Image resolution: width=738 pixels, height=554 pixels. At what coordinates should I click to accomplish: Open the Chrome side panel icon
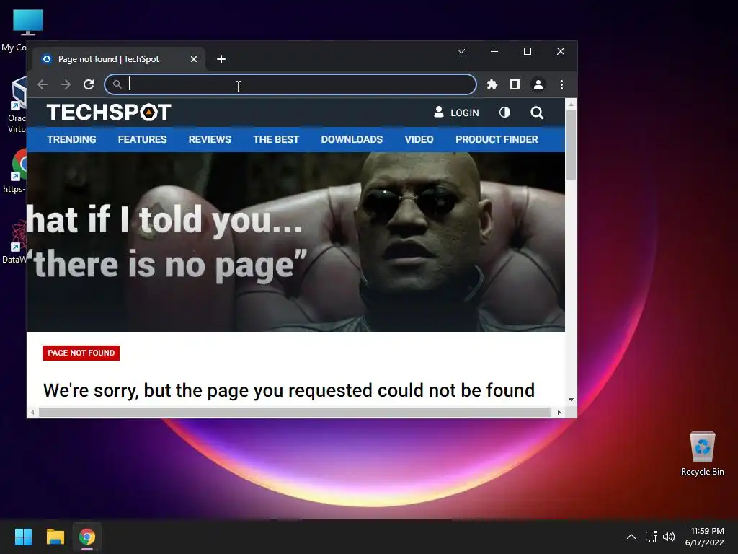point(515,84)
